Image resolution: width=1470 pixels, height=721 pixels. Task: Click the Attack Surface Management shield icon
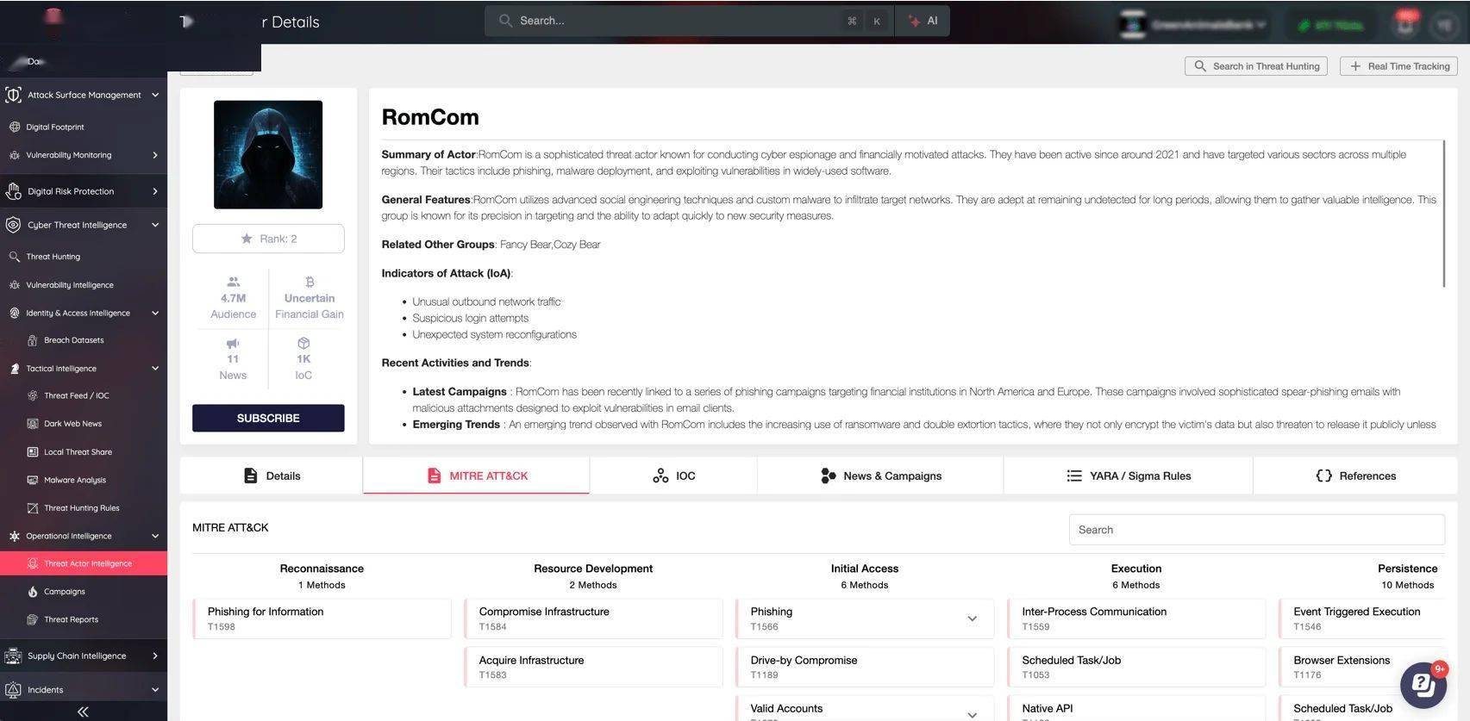[x=13, y=95]
